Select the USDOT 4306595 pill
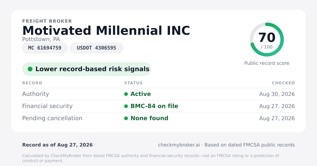The height and width of the screenshot is (166, 317). click(96, 48)
